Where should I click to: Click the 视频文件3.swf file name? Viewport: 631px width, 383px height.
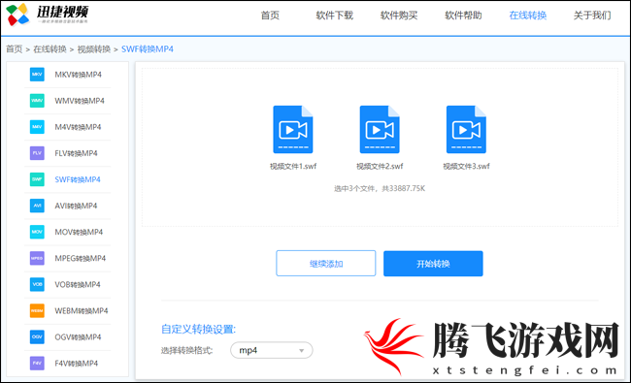point(466,166)
